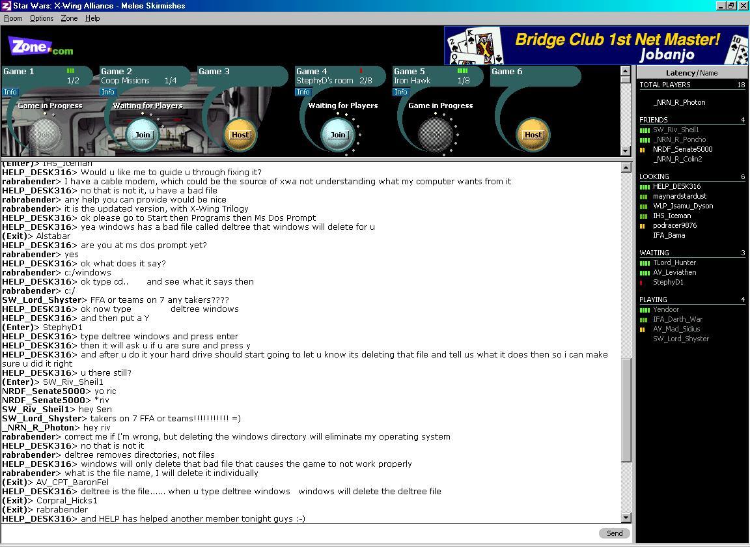Click latency bars next to TLord_Hunter
This screenshot has height=547, width=750.
645,263
